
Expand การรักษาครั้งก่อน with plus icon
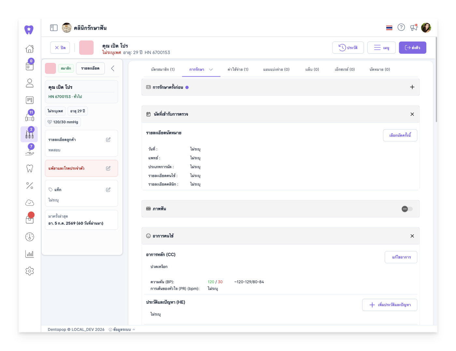click(412, 87)
